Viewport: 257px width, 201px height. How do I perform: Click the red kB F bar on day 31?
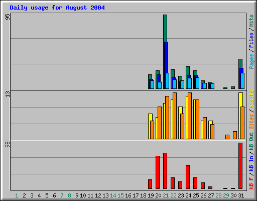240,166
